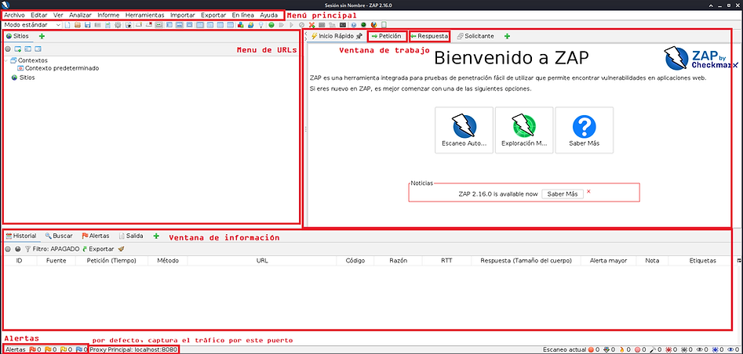Image resolution: width=743 pixels, height=354 pixels.
Task: Select the Inicio Rápido tab
Action: coord(336,36)
